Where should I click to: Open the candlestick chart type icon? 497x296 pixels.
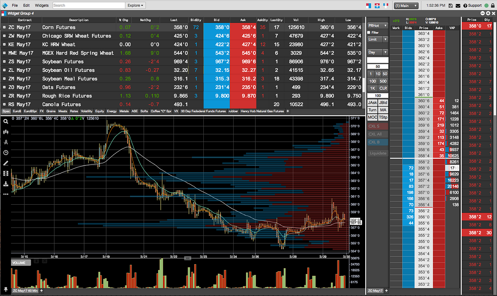pyautogui.click(x=5, y=131)
